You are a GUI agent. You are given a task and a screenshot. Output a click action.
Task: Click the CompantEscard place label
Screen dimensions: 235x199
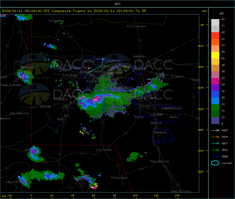172,108
